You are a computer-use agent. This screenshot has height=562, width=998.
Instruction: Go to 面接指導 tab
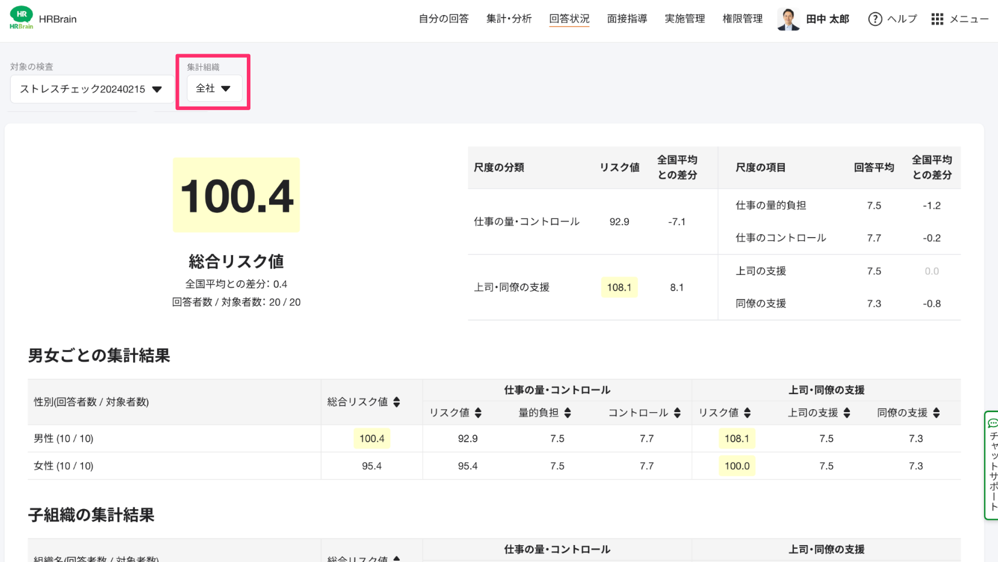click(627, 19)
